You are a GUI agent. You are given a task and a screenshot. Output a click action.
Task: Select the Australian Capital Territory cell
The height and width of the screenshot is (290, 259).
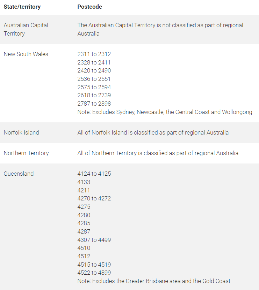point(26,29)
